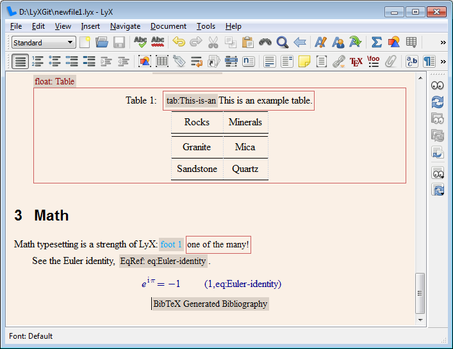The height and width of the screenshot is (349, 453).
Task: Click the decrease depth icon
Action: pyautogui.click(x=124, y=61)
